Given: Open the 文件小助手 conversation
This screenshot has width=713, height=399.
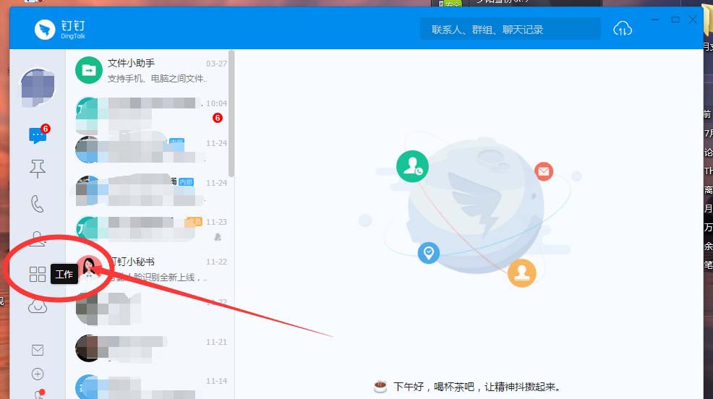Looking at the screenshot, I should click(150, 70).
